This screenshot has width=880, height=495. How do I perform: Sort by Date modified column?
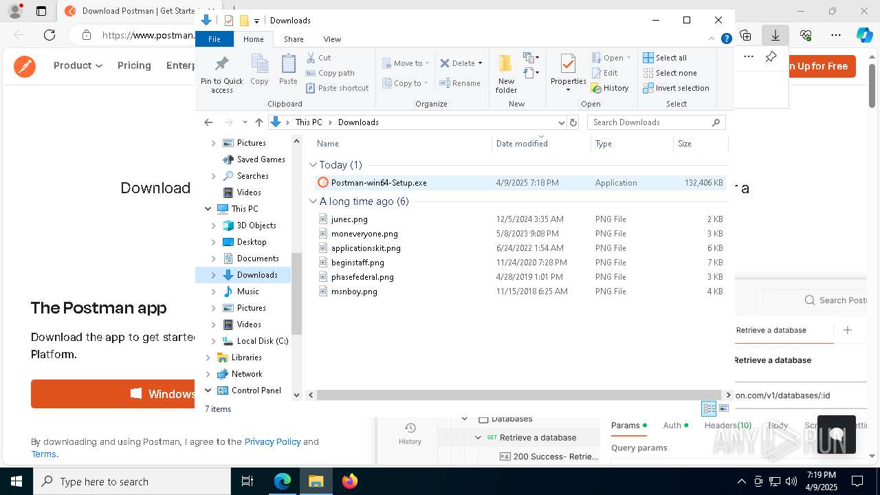541,144
